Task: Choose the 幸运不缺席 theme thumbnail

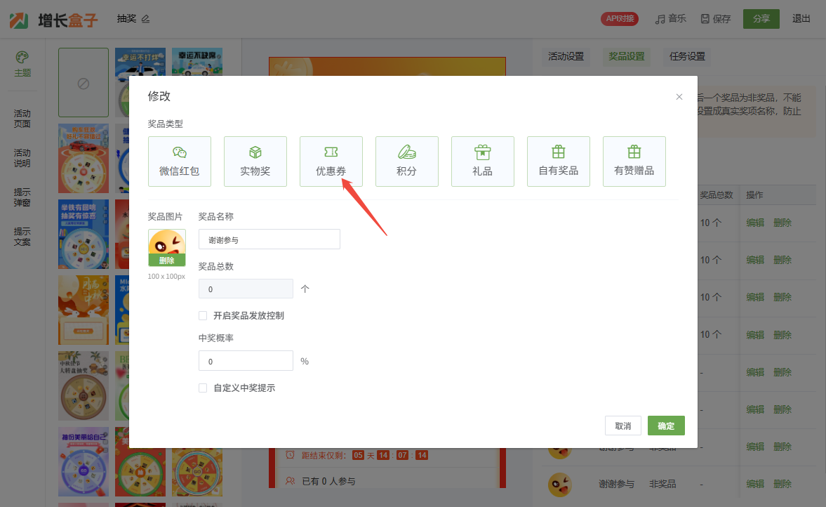Action: click(197, 62)
